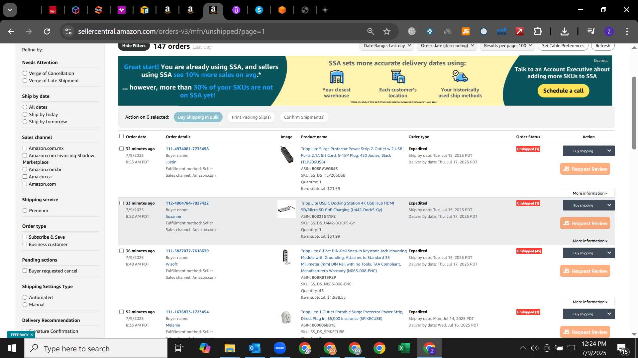Expand More information for the Justin order
Screen dimensions: 638x358
(x=588, y=193)
